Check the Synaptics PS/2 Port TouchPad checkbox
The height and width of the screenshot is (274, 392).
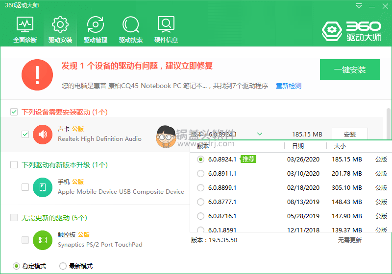[25, 240]
